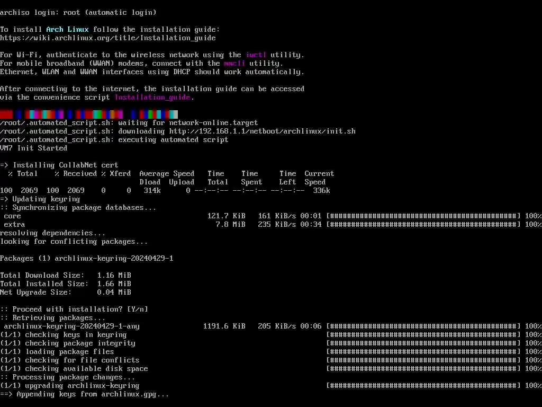Click the 'checking for file conflicts' progress bar
The height and width of the screenshot is (407, 542).
coord(423,360)
